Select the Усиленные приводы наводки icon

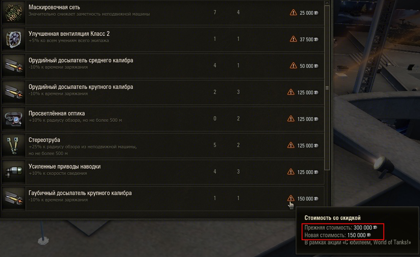pyautogui.click(x=13, y=172)
